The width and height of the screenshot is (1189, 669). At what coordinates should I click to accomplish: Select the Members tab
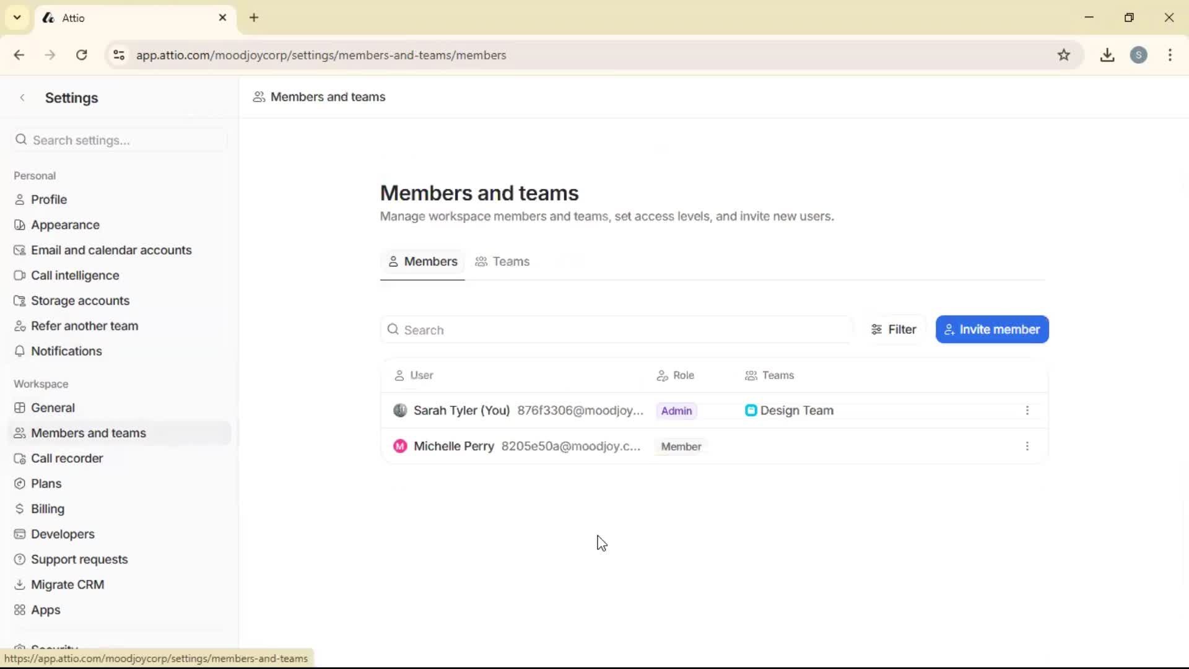[422, 261]
